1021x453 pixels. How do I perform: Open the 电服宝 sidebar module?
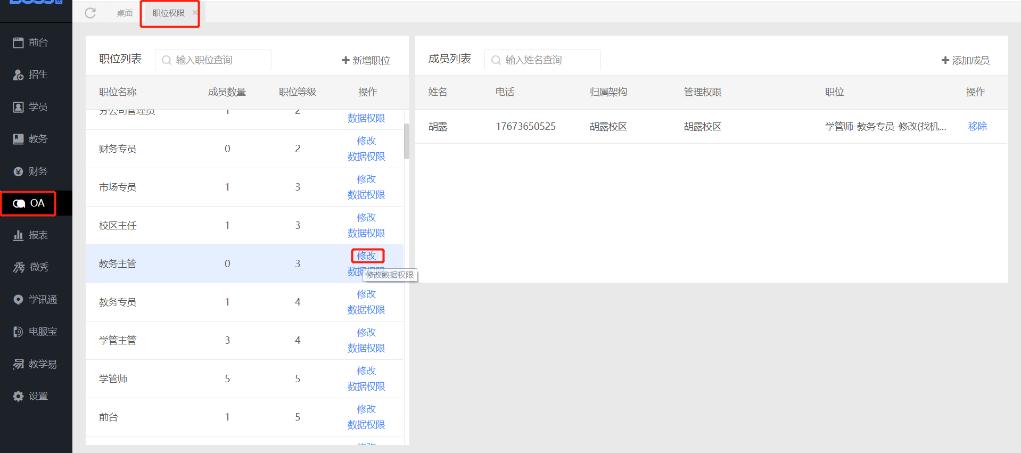tap(36, 332)
